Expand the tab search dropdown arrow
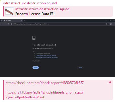This screenshot has width=115, height=102. tap(2, 20)
